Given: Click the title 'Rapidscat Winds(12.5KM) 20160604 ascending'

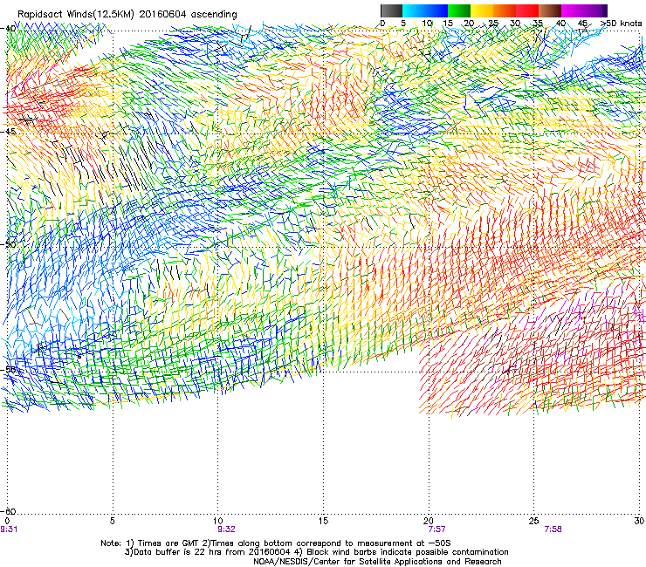Looking at the screenshot, I should point(127,15).
